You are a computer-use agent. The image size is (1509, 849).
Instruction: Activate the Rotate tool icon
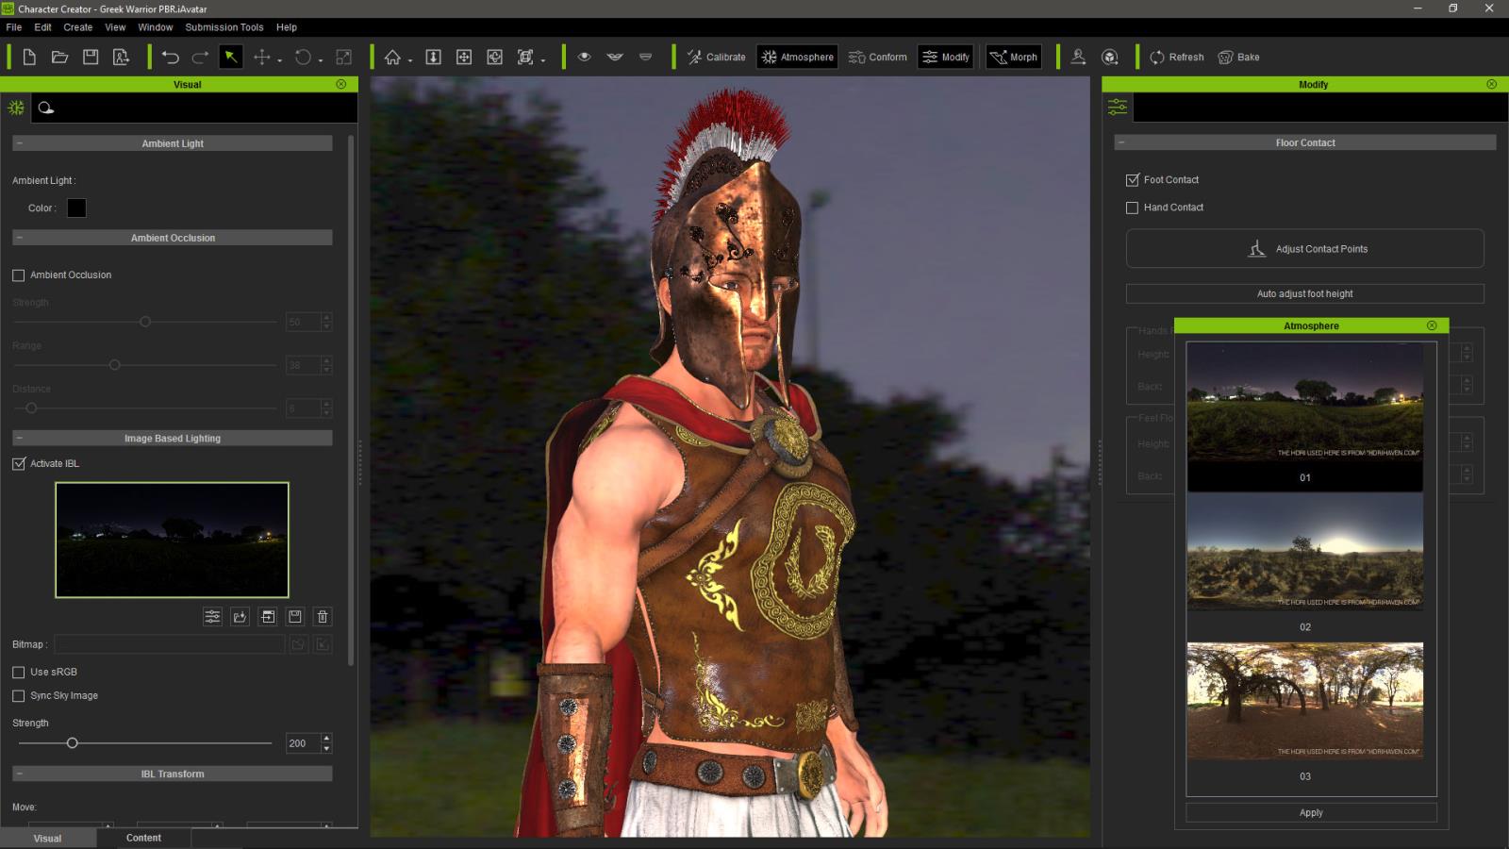[x=303, y=57]
